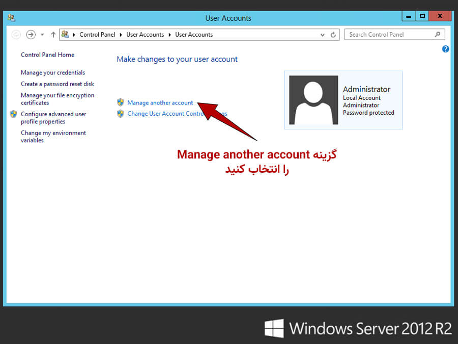Open Change my environment variables
Image resolution: width=458 pixels, height=344 pixels.
(53, 136)
